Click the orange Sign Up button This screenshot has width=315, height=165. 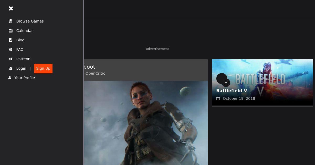pos(43,69)
